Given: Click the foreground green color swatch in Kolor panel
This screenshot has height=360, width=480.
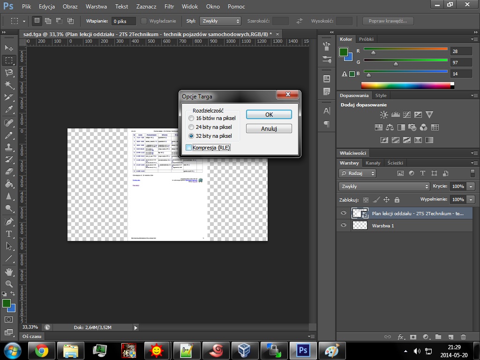Looking at the screenshot, I should point(344,52).
